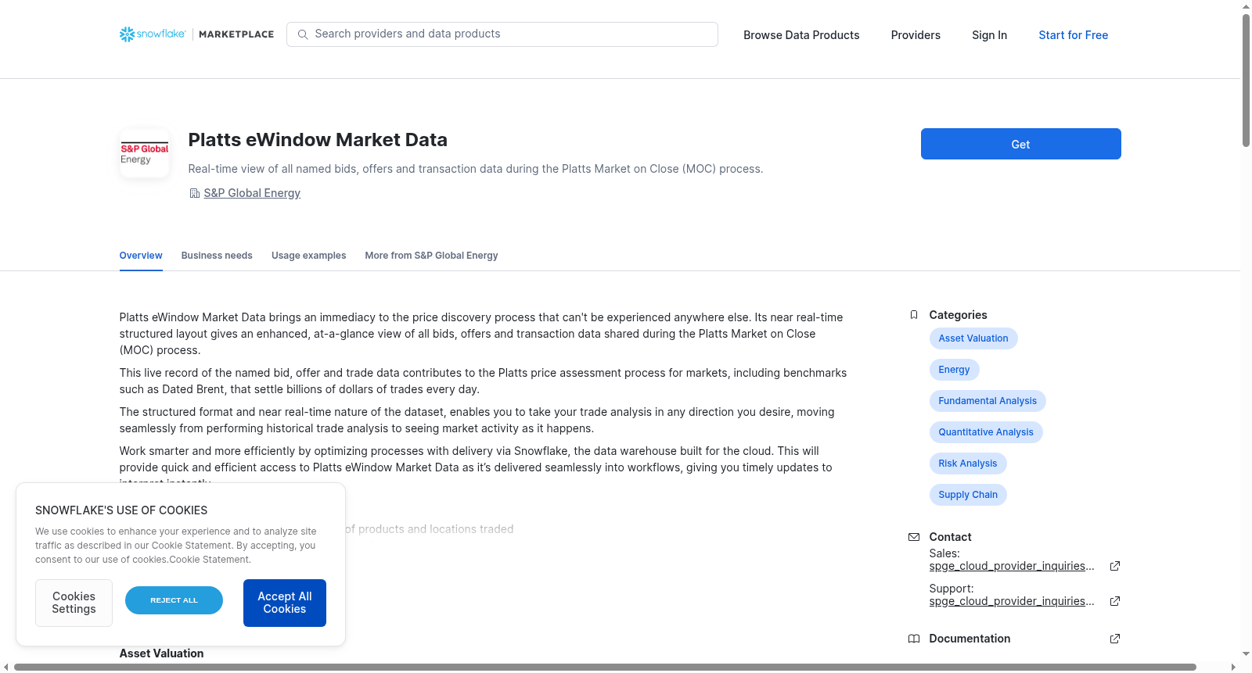Open the Documentation external link icon
This screenshot has width=1252, height=673.
pos(1115,639)
